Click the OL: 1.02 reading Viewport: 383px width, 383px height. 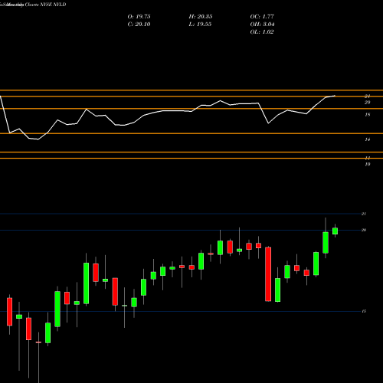[262, 32]
